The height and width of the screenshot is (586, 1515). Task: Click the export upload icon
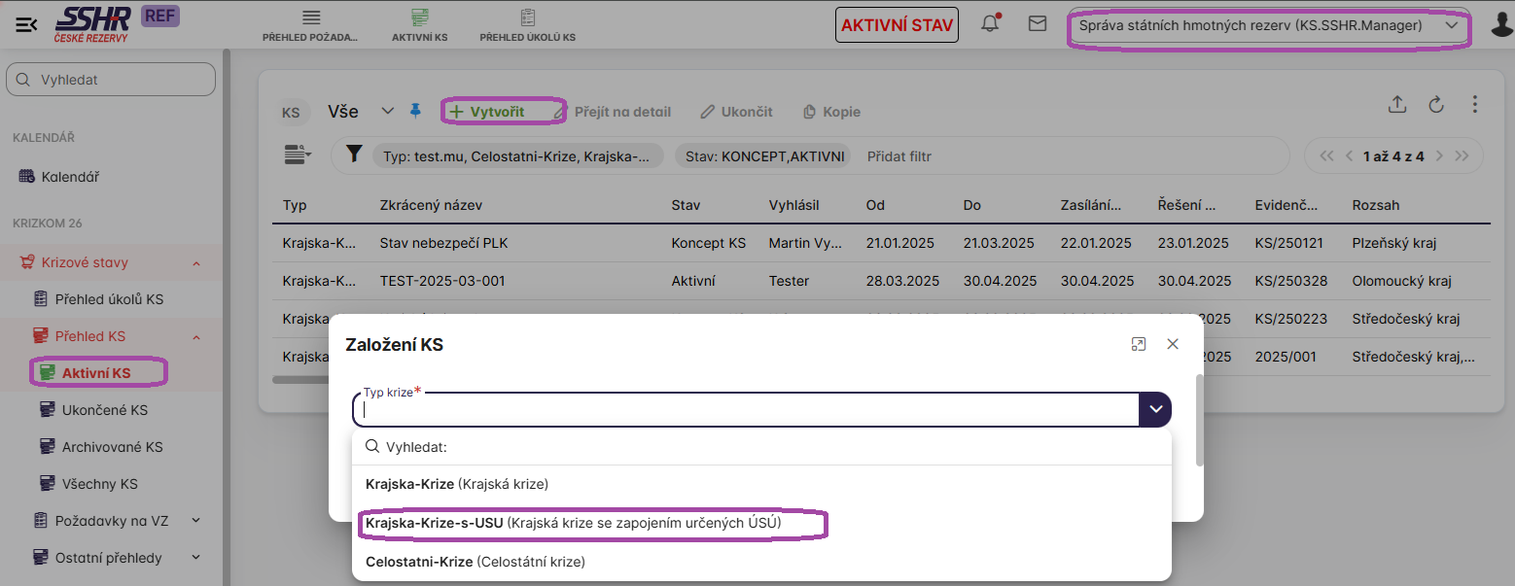tap(1397, 105)
